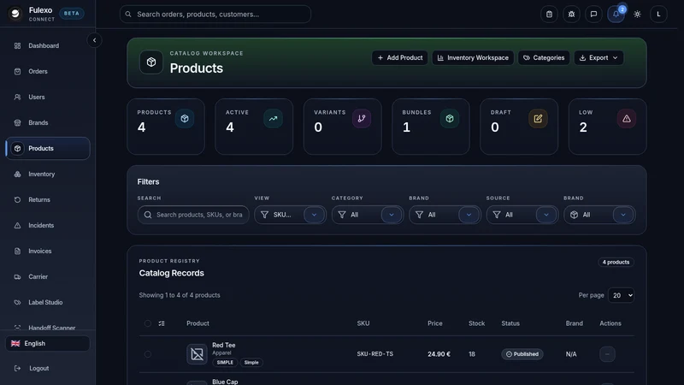This screenshot has width=684, height=385.
Task: Open the chat messages icon
Action: (x=593, y=14)
